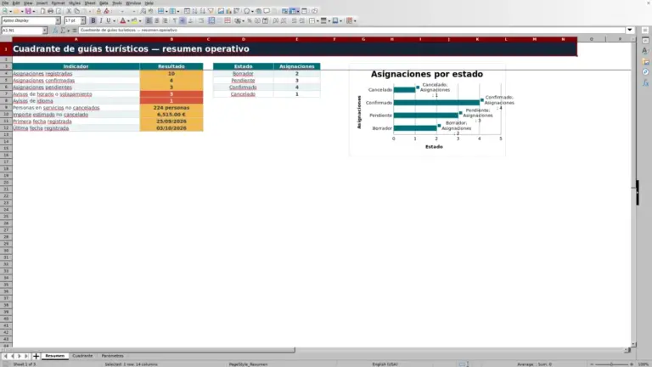Click the Find and Replace icon
The height and width of the screenshot is (367, 652).
(x=143, y=11)
